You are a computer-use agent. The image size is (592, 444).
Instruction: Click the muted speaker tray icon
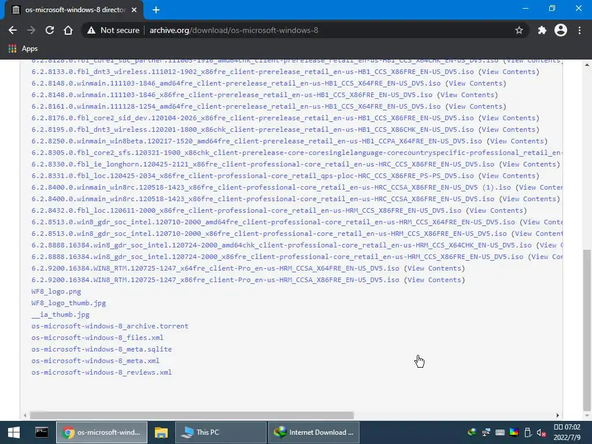[x=542, y=432]
